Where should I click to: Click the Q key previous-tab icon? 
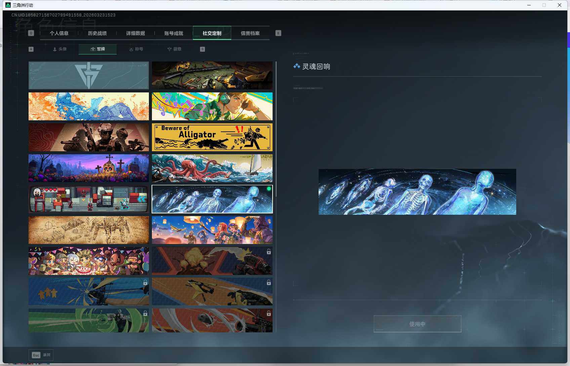(x=31, y=33)
